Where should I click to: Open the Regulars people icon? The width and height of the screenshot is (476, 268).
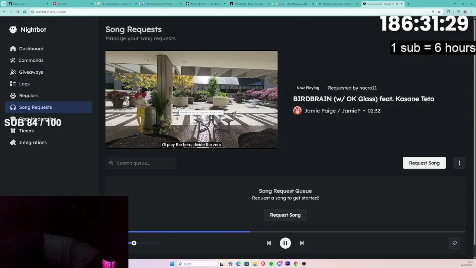(x=13, y=96)
